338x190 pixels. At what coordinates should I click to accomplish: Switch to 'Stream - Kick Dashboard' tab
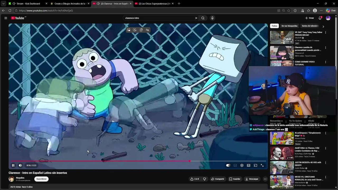(x=28, y=4)
